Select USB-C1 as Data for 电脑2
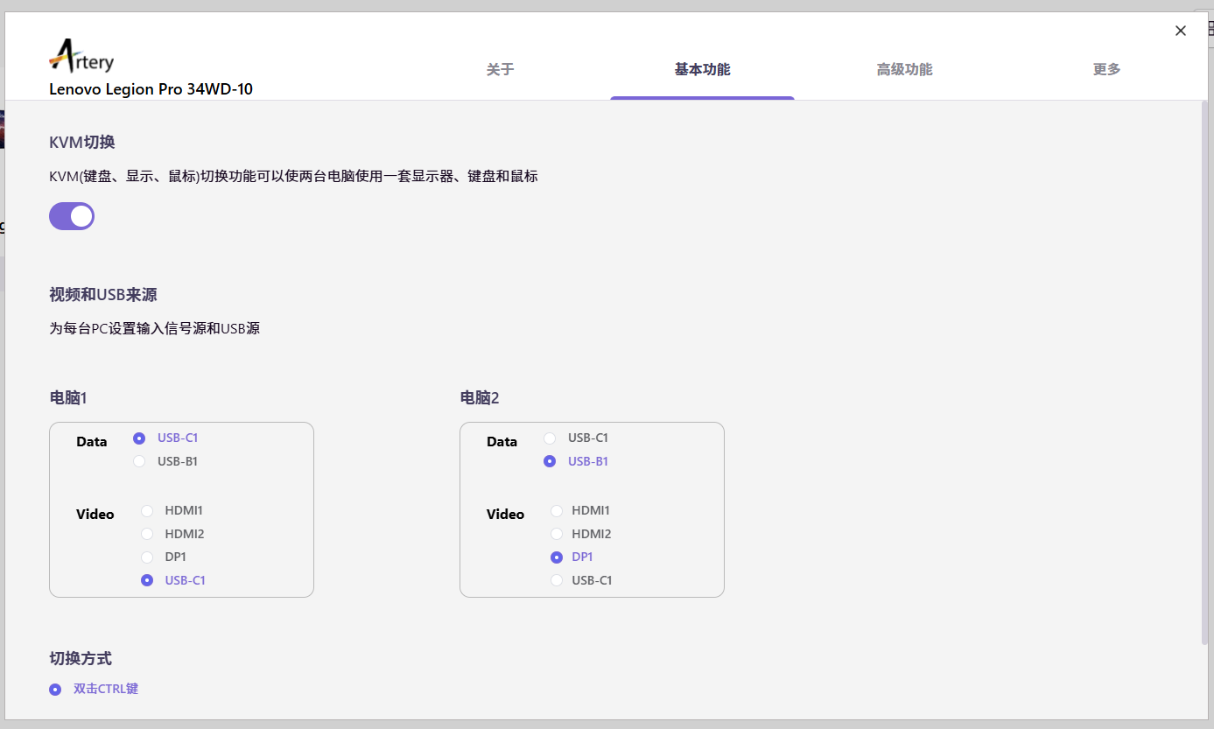The width and height of the screenshot is (1214, 729). click(x=550, y=438)
